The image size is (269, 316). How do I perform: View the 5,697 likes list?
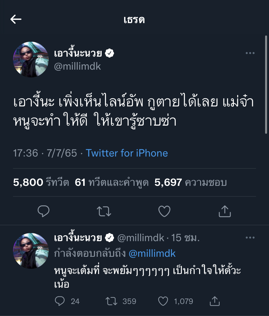(190, 183)
